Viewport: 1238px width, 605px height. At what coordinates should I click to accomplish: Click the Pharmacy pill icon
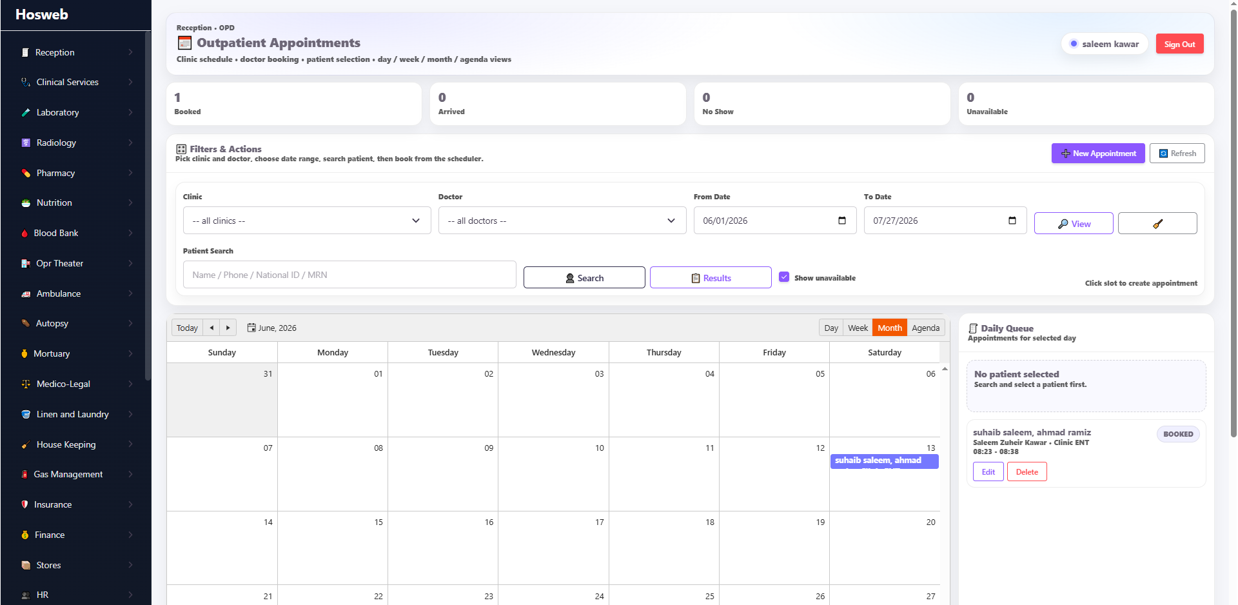pos(26,173)
